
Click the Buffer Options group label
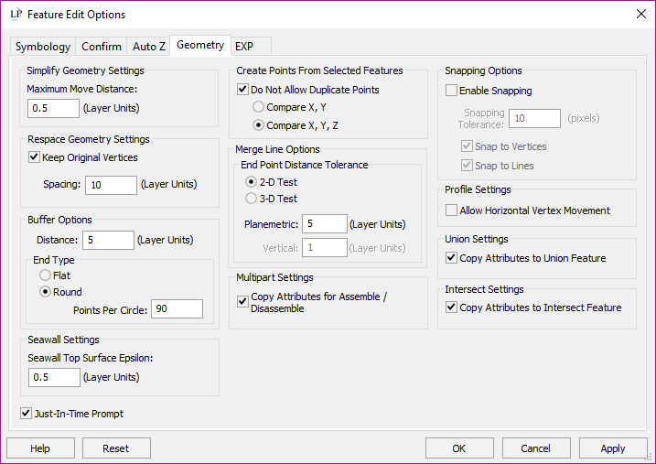point(59,220)
